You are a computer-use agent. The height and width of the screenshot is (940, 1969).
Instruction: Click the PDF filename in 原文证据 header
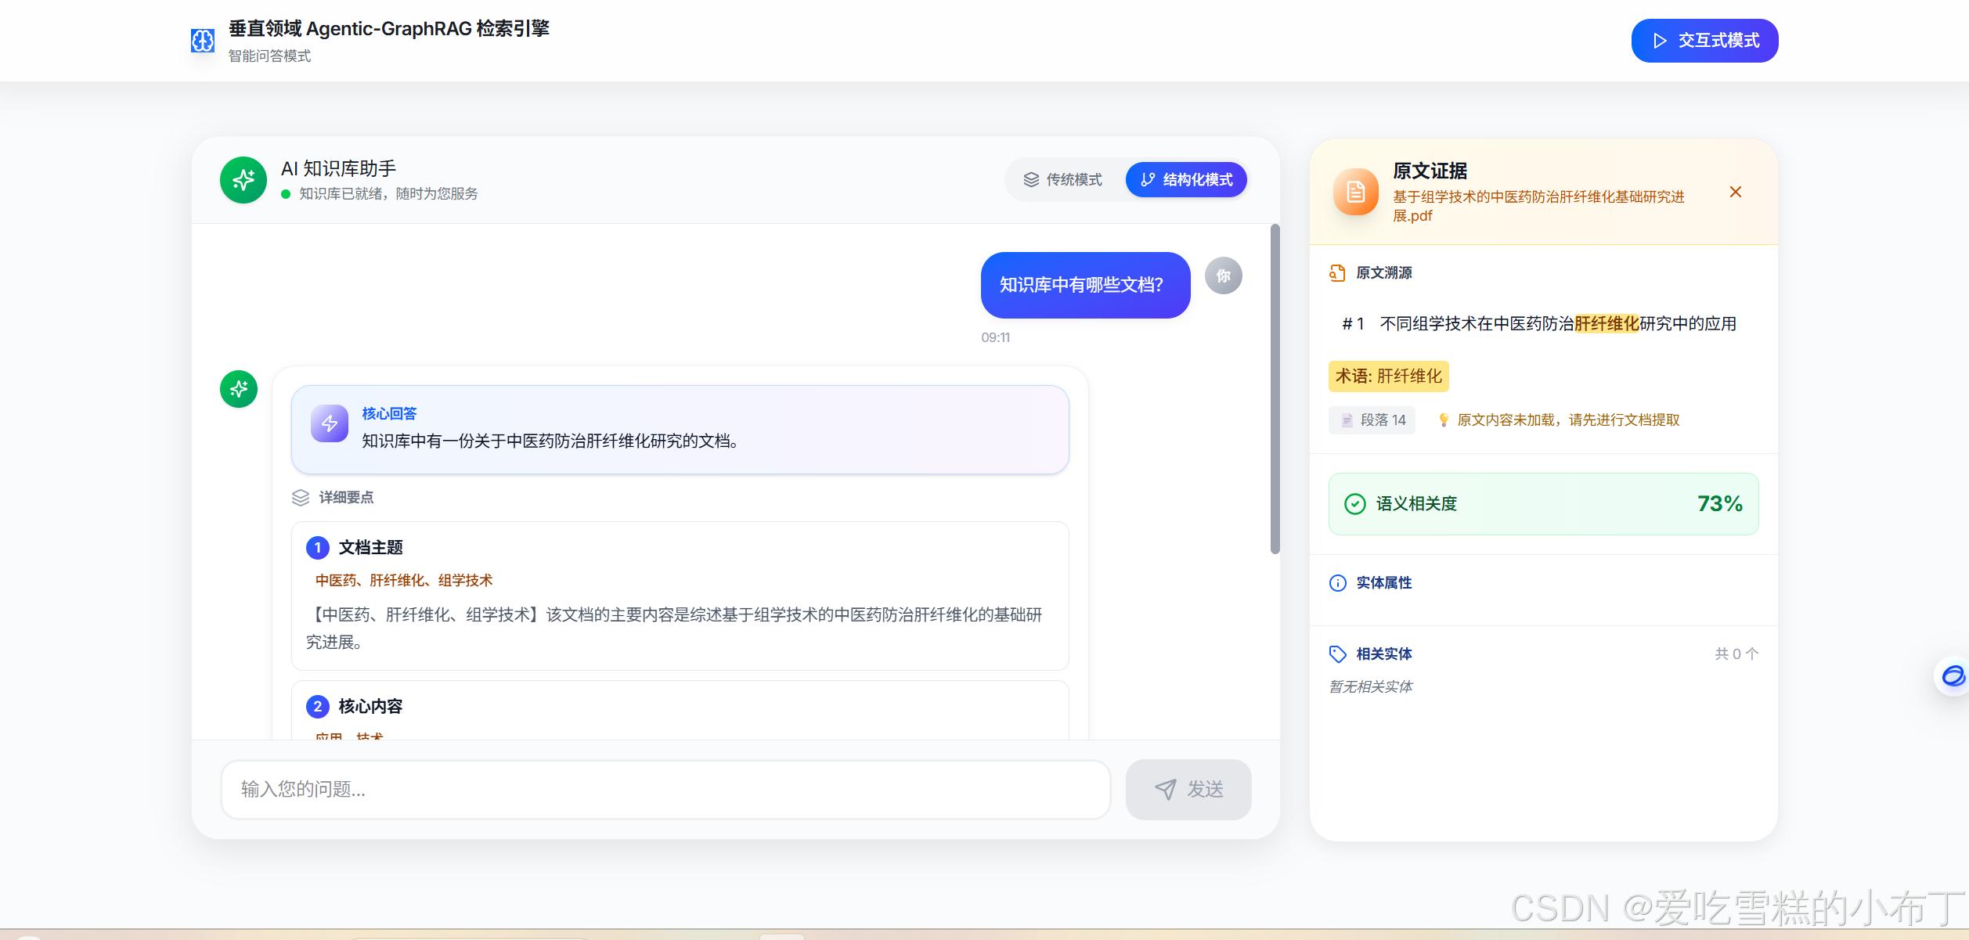1538,206
